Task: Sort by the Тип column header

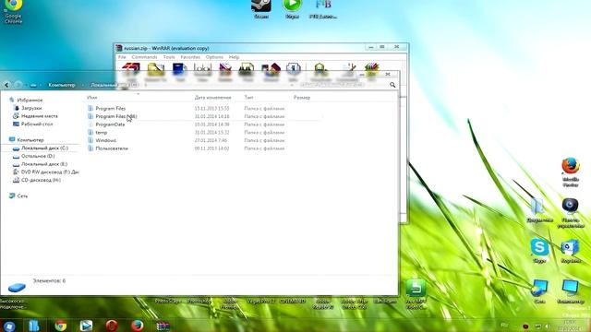Action: (x=248, y=98)
